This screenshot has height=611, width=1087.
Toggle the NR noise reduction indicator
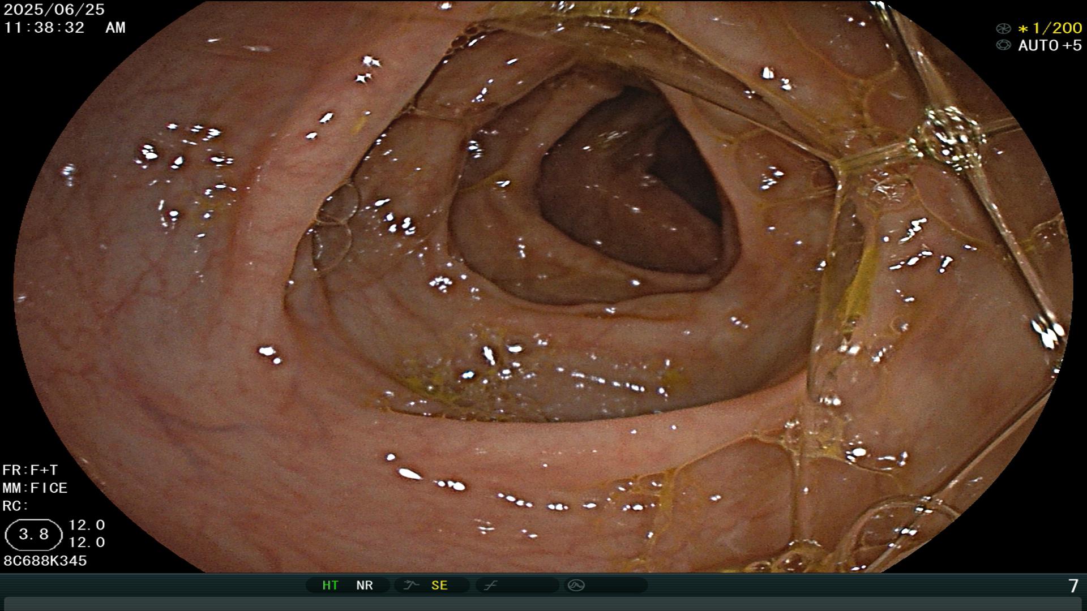pos(365,585)
